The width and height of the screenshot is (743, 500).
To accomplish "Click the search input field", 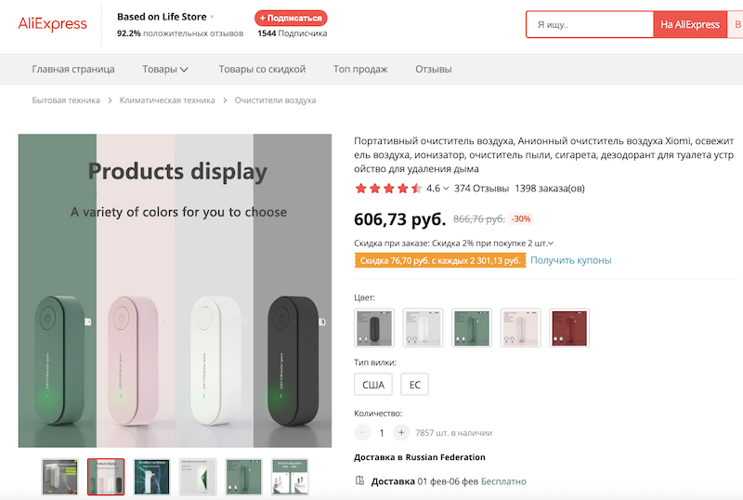I will (589, 24).
